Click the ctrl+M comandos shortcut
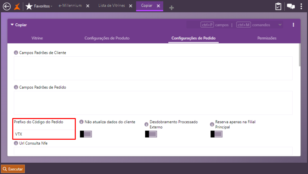The height and width of the screenshot is (174, 308). [x=253, y=25]
